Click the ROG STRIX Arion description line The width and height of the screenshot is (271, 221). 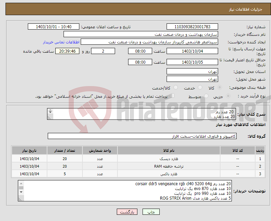tap(195, 198)
